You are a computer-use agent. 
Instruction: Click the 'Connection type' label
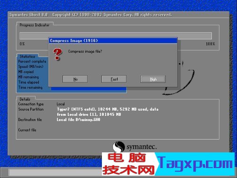point(31,104)
